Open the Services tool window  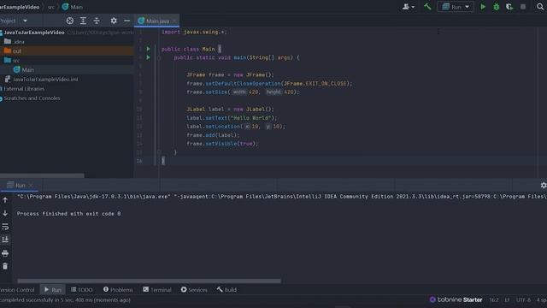point(194,290)
